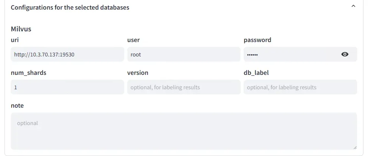Click the masked password dots
The image size is (369, 156).
click(252, 55)
